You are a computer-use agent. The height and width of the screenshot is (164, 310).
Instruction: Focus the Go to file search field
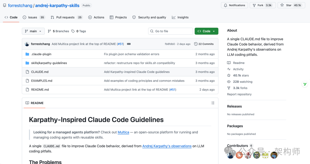coord(170,31)
